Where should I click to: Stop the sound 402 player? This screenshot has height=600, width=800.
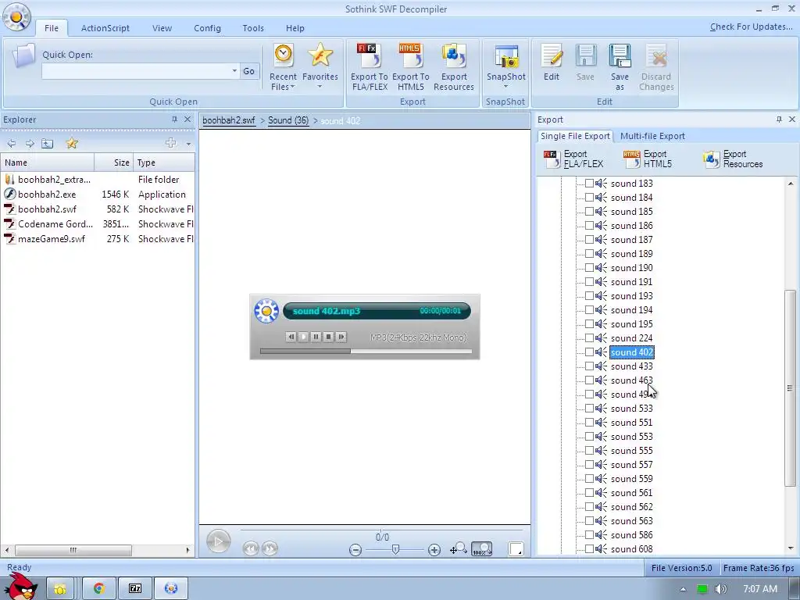(329, 337)
